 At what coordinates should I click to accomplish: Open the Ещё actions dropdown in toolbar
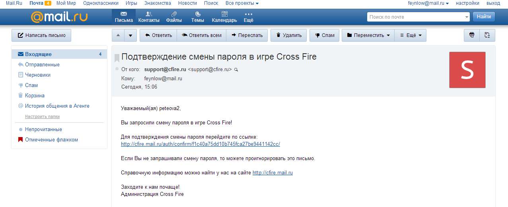click(411, 35)
